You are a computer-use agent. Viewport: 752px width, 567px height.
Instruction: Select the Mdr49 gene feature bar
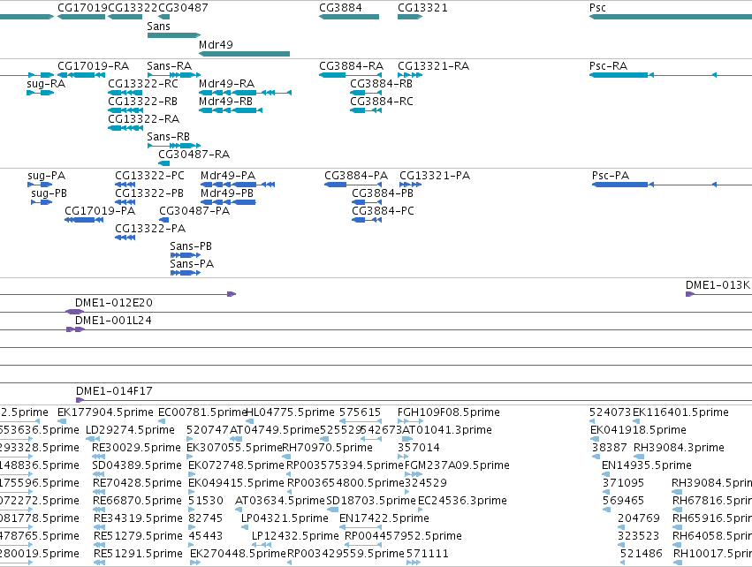(x=244, y=54)
